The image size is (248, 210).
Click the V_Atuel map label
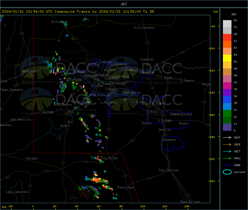coord(142,102)
